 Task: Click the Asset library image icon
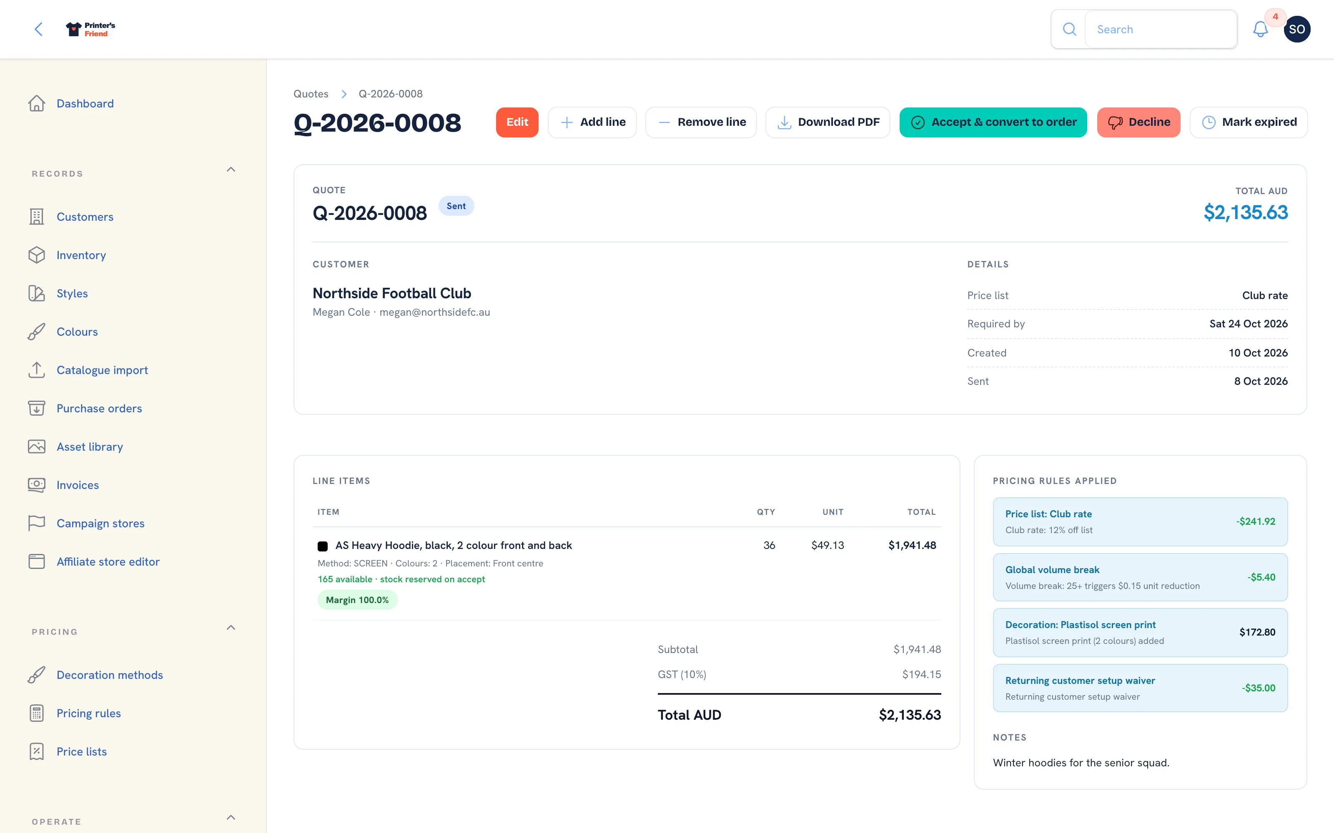(x=36, y=446)
